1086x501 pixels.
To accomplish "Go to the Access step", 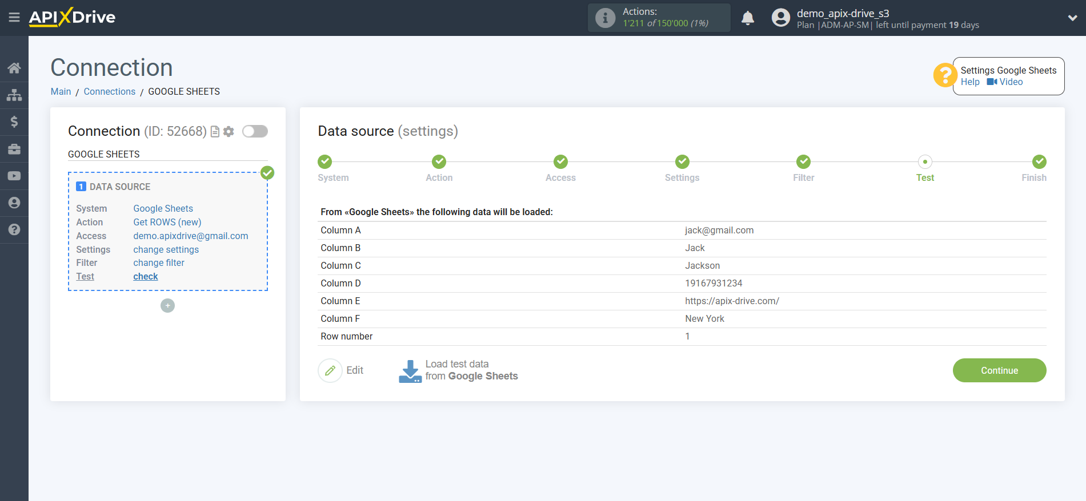I will coord(560,162).
